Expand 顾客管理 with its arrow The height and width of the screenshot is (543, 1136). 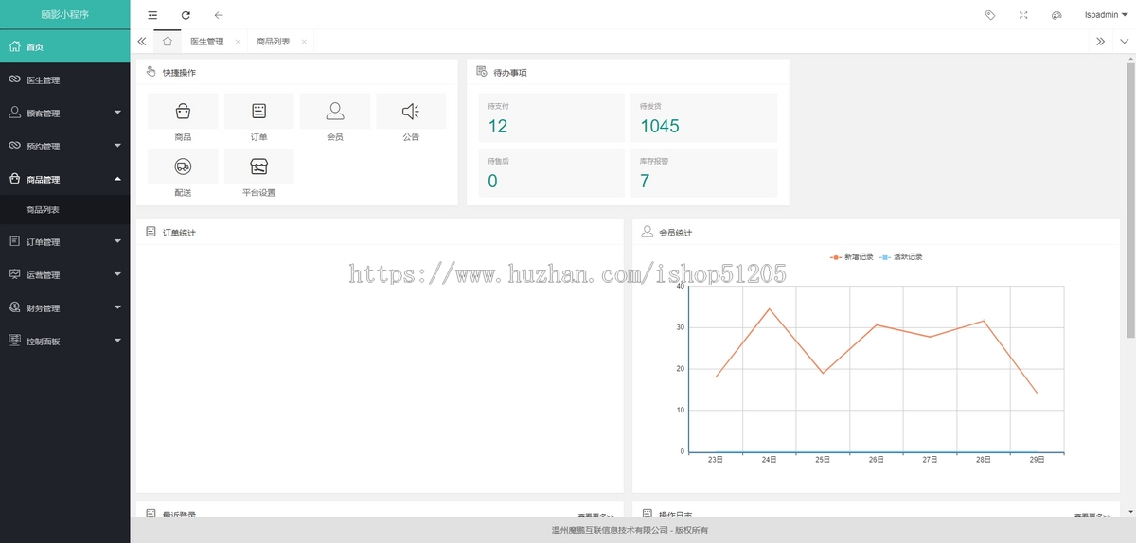[117, 113]
